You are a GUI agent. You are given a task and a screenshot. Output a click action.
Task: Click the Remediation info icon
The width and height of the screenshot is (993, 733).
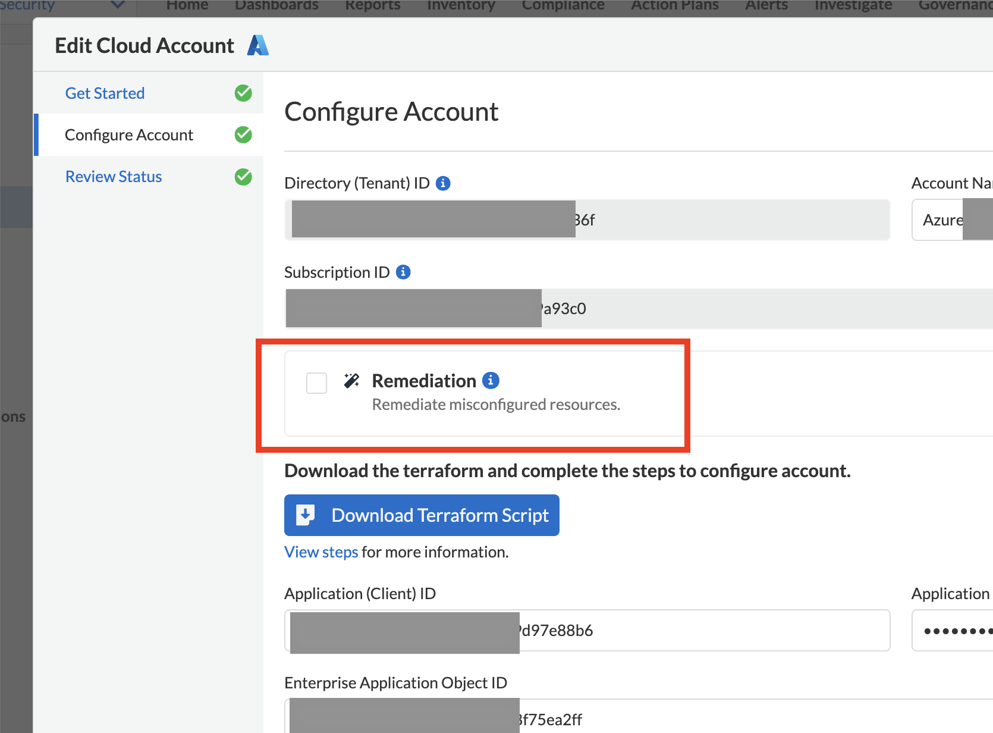click(x=491, y=380)
